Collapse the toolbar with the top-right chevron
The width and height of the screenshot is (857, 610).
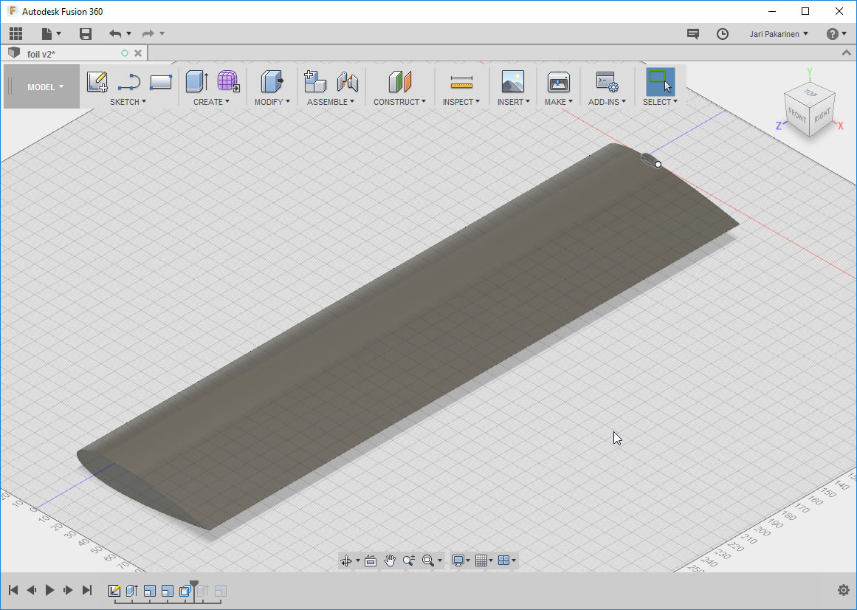(846, 52)
